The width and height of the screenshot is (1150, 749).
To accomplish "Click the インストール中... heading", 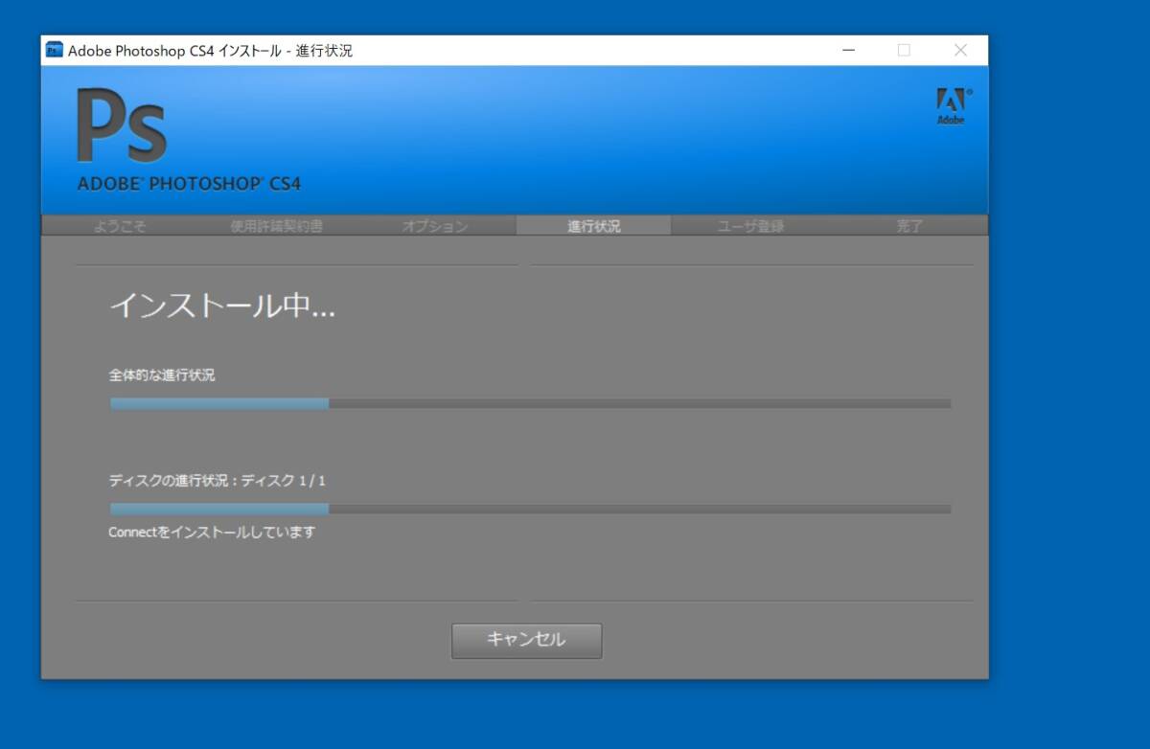I will tap(222, 306).
